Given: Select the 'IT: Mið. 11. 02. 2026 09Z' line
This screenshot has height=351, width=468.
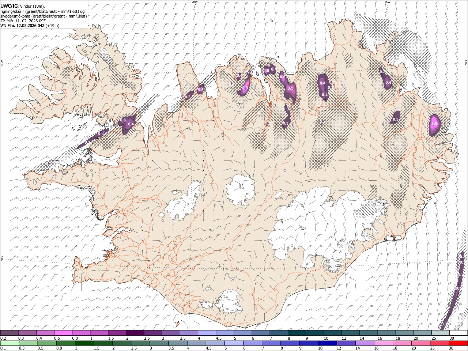Looking at the screenshot, I should [23, 21].
